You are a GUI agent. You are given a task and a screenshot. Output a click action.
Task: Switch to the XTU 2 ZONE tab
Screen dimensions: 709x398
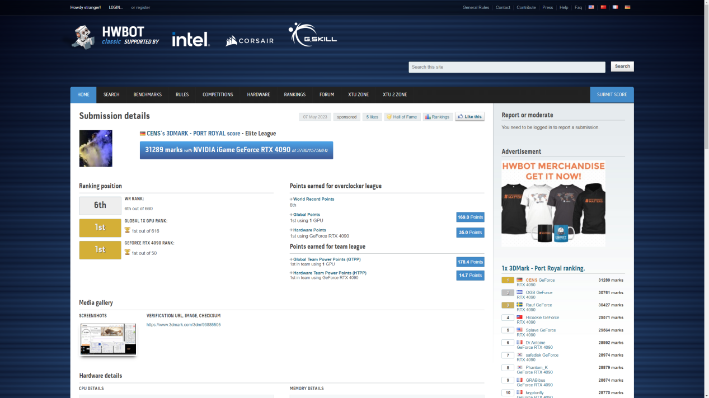pyautogui.click(x=395, y=94)
